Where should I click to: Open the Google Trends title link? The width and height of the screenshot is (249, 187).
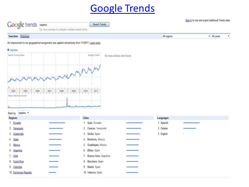point(122,8)
